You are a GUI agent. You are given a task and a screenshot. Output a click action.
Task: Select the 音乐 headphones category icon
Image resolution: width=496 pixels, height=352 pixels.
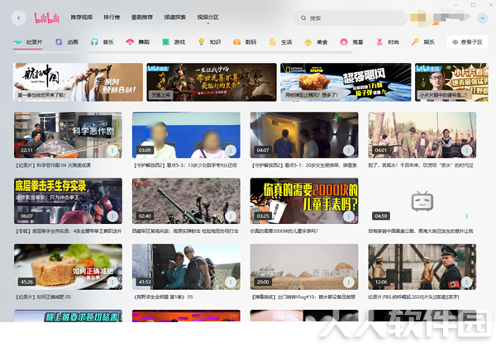(x=94, y=42)
